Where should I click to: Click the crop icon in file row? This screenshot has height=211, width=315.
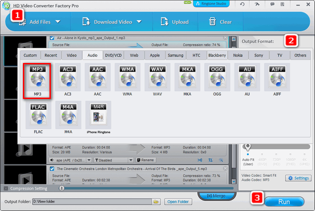(210, 160)
